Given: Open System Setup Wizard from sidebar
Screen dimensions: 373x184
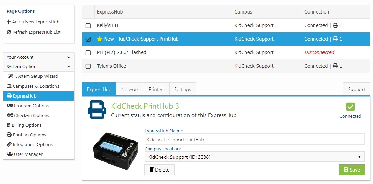Looking at the screenshot, I should [x=36, y=76].
